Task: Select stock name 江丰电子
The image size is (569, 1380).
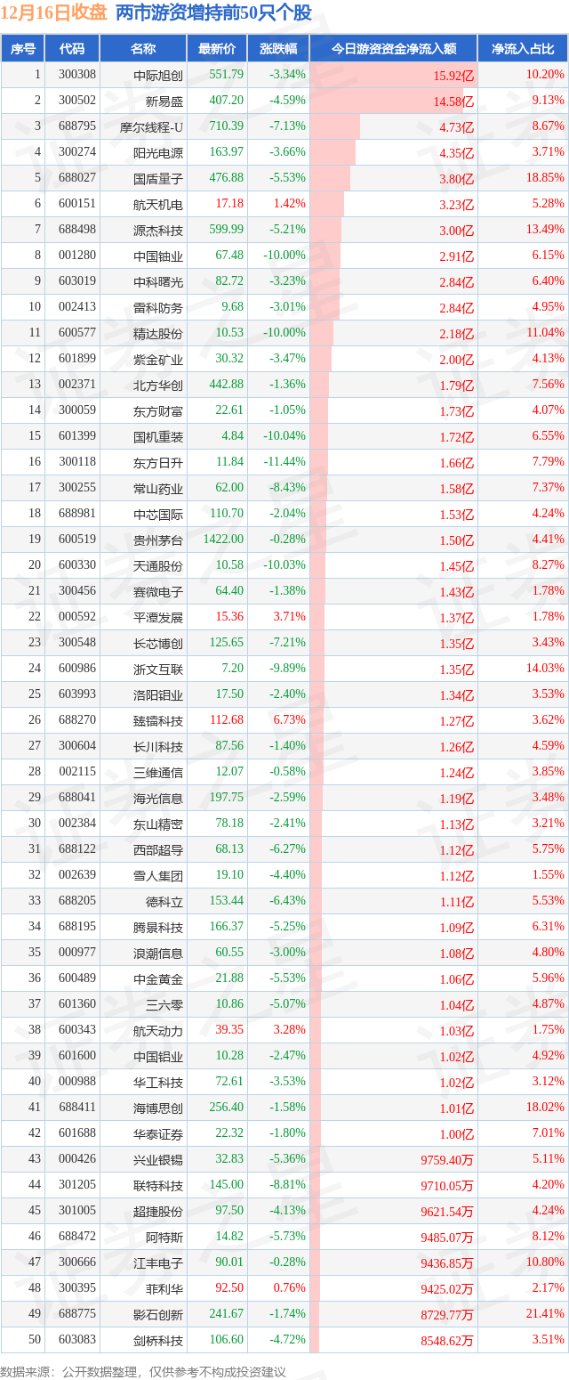Action: pos(158,1262)
